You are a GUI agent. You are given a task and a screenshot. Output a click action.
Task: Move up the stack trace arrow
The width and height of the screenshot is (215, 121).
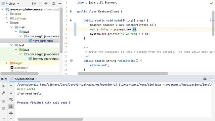11,86
